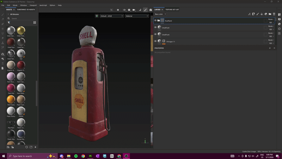282x159 pixels.
Task: Click the folder icon at Assets panel bottom
Action: click(31, 147)
